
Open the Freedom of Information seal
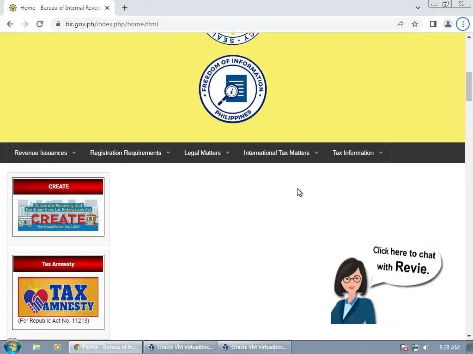(x=233, y=89)
